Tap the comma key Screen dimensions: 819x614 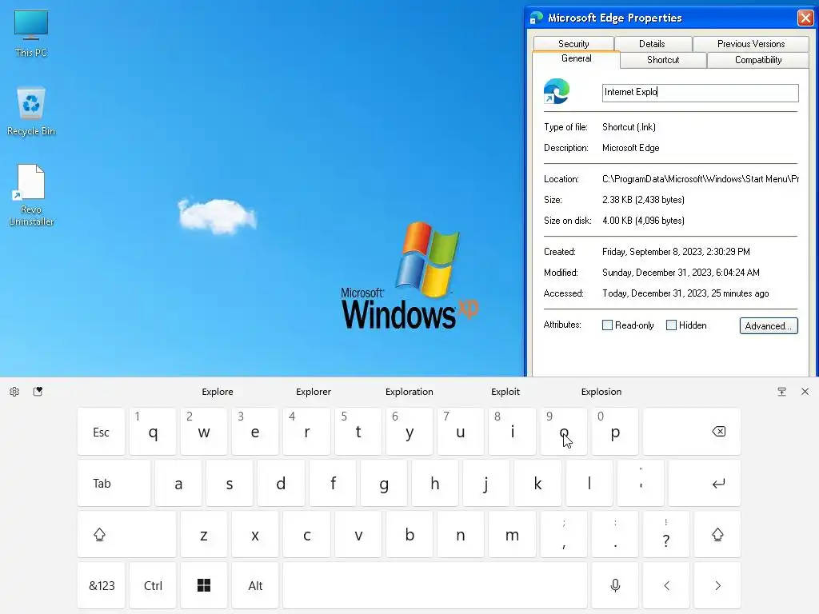coord(564,534)
